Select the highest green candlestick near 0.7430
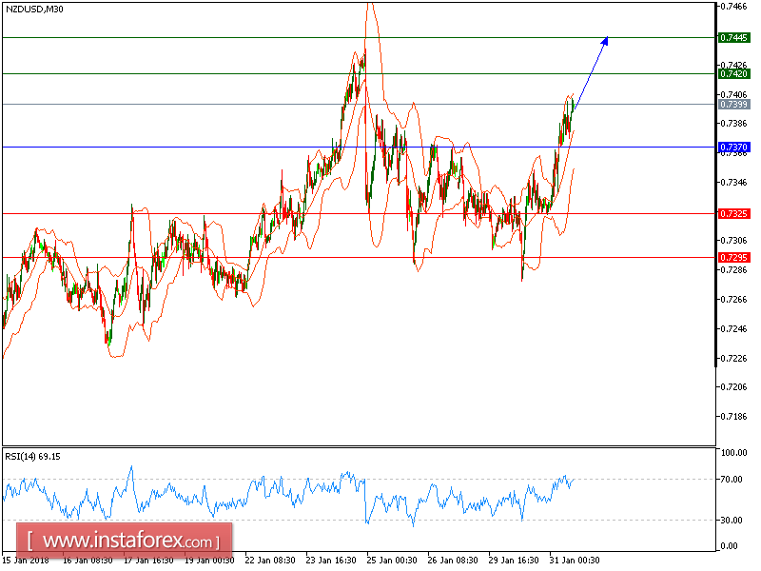The image size is (761, 571). [x=361, y=67]
